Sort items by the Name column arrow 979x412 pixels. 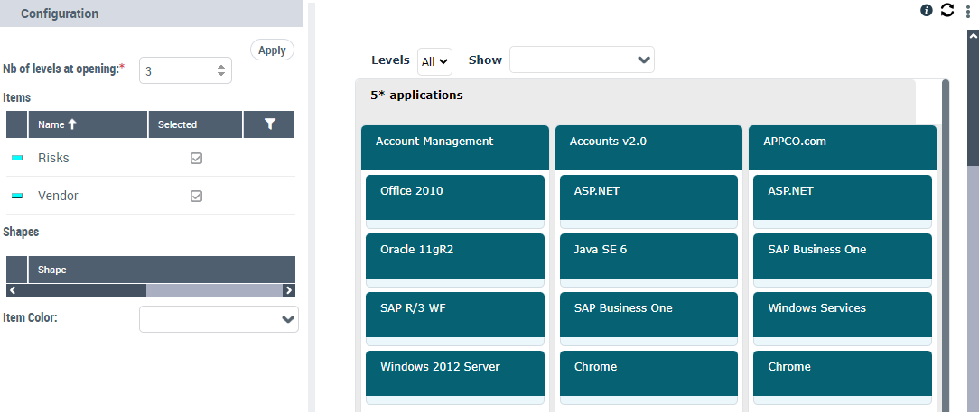tap(72, 124)
